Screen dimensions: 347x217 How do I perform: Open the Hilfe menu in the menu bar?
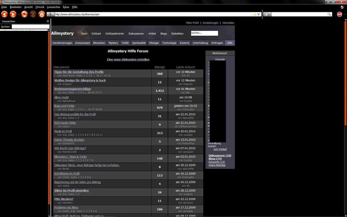coord(75,7)
